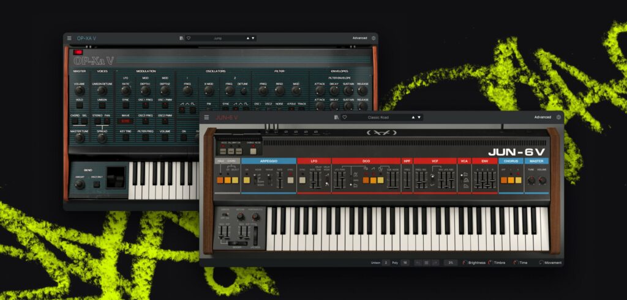Toggle OSC2 PWM modulation button
Image resolution: width=627 pixels, height=300 pixels.
click(165, 121)
